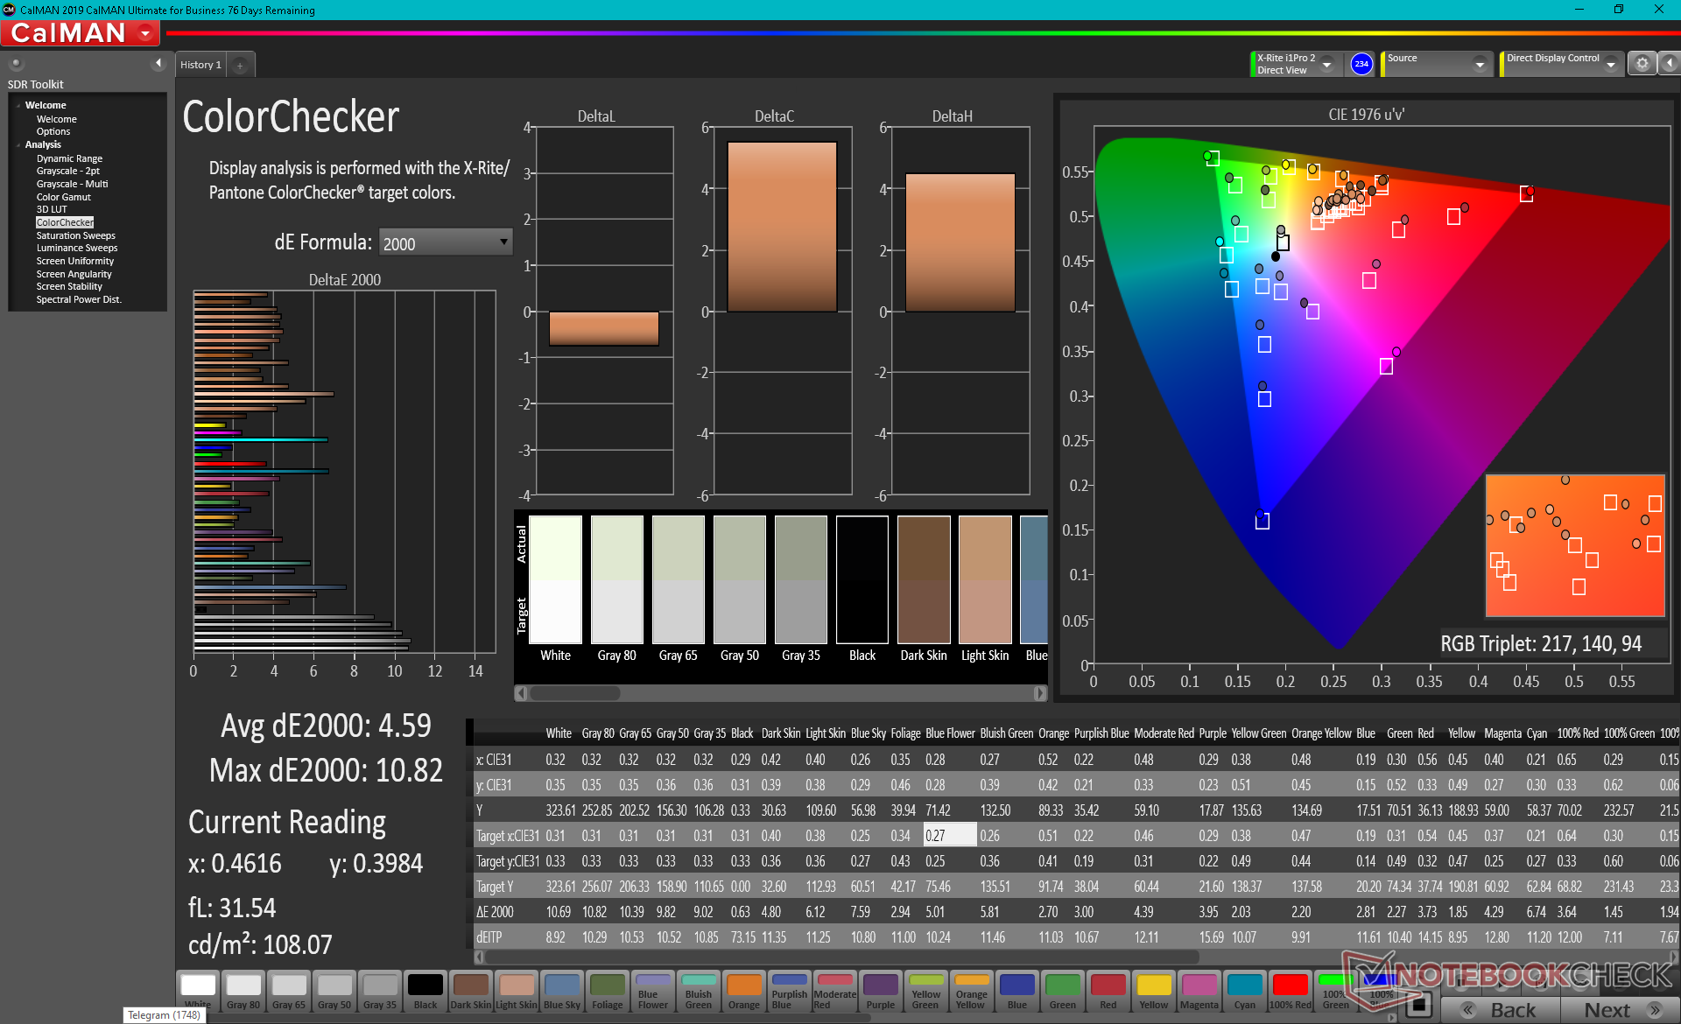Image resolution: width=1681 pixels, height=1024 pixels.
Task: Open Grayscale - Multi in Analysis list
Action: (72, 184)
